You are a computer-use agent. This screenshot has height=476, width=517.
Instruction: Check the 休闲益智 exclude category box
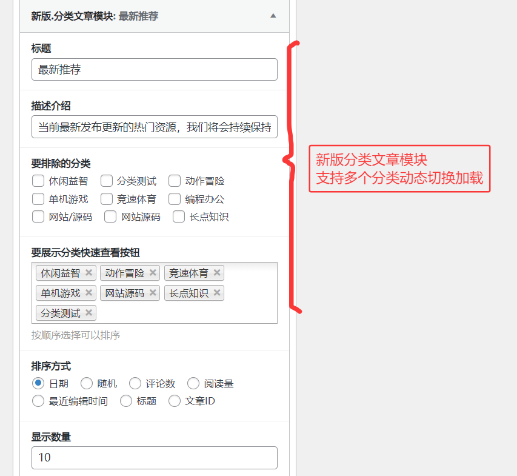[x=38, y=181]
